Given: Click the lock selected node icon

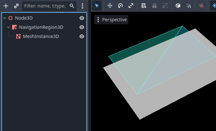Looking at the screenshot, I should [x=154, y=6].
